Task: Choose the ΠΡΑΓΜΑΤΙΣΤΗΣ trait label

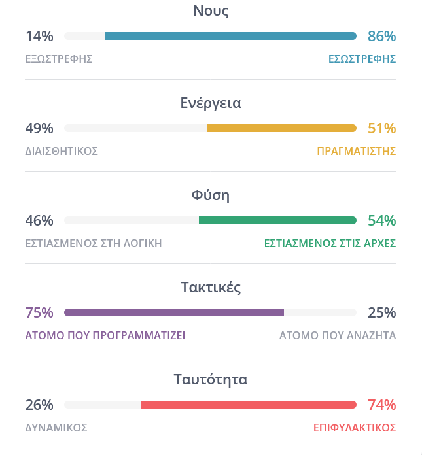Action: click(x=357, y=151)
